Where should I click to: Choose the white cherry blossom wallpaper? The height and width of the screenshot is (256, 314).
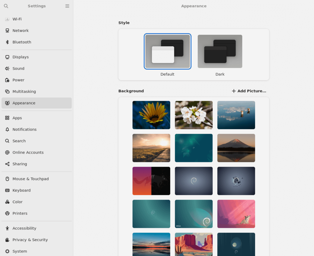(x=194, y=115)
